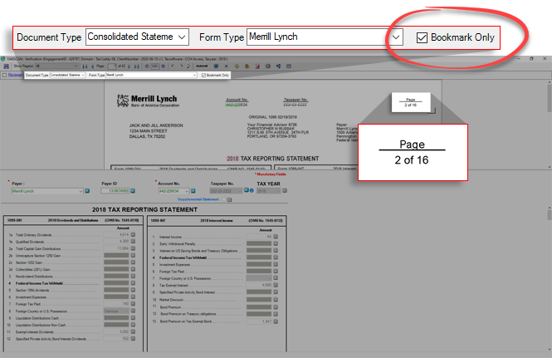This screenshot has height=358, width=552.
Task: Zoom in on the document viewer
Action: [164, 66]
